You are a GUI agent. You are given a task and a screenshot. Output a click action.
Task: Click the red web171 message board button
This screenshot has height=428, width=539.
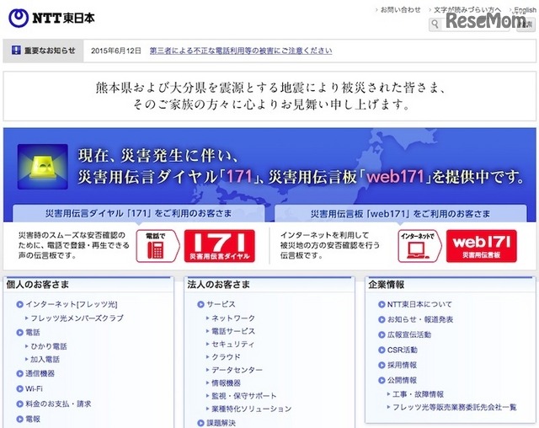481,246
